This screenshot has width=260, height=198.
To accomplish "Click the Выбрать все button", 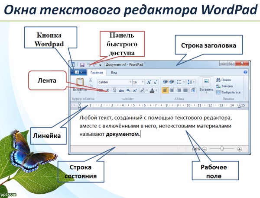I will pyautogui.click(x=230, y=93).
